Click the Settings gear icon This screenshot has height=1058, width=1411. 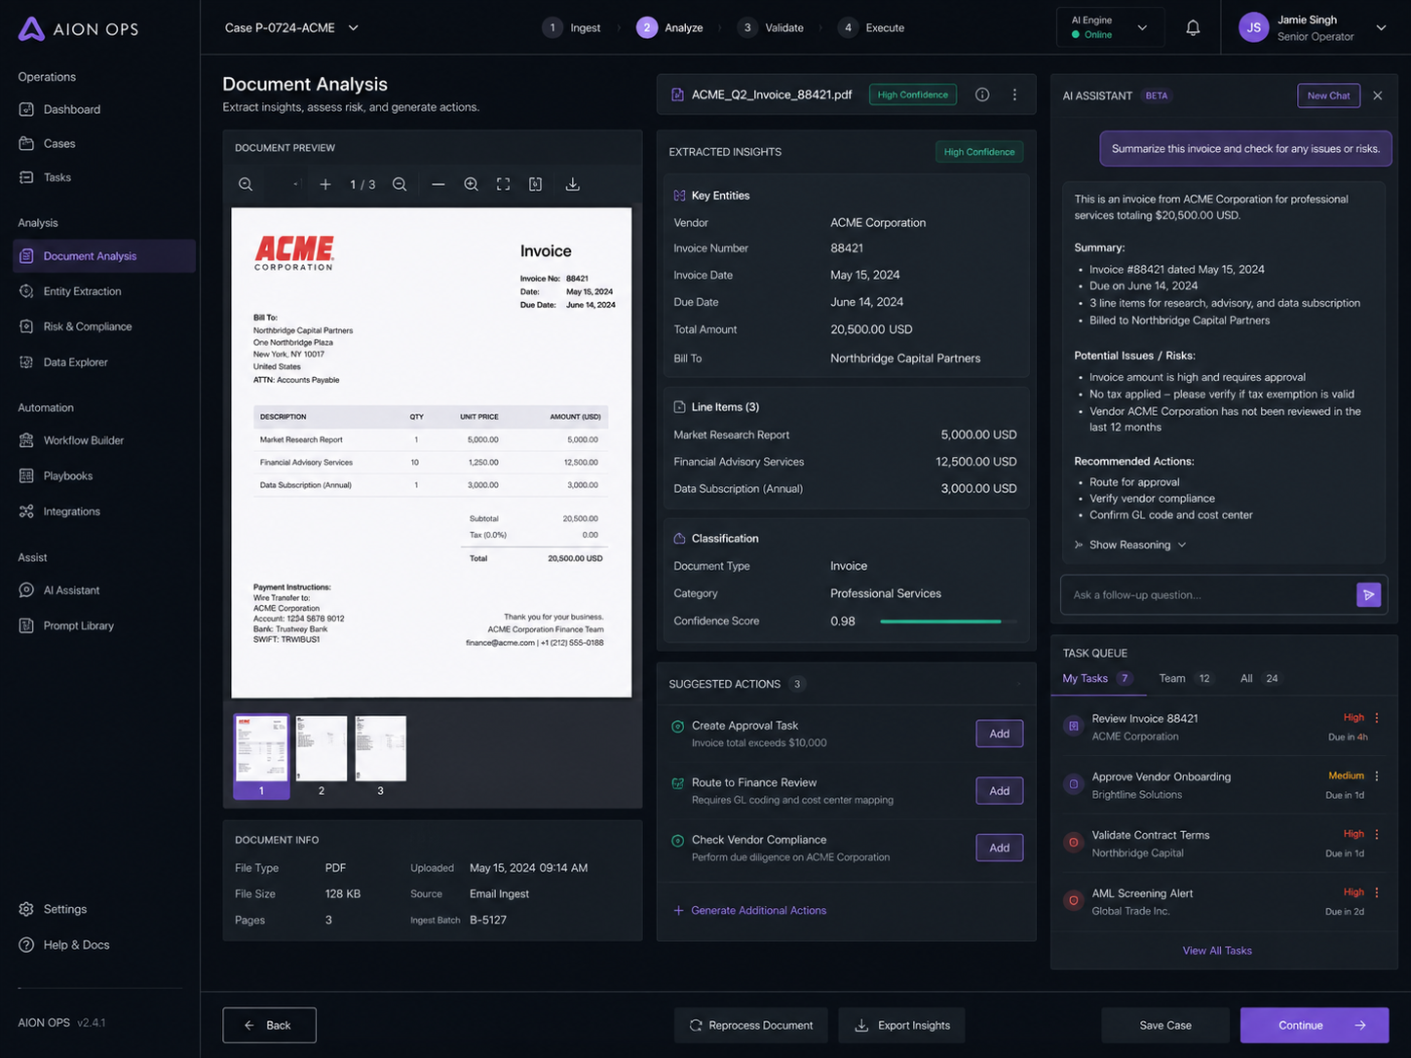coord(26,909)
